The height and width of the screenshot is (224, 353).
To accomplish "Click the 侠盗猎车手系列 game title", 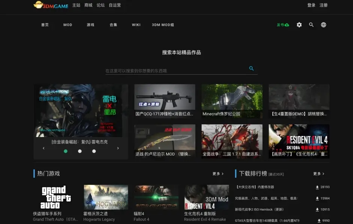I will tap(47, 214).
